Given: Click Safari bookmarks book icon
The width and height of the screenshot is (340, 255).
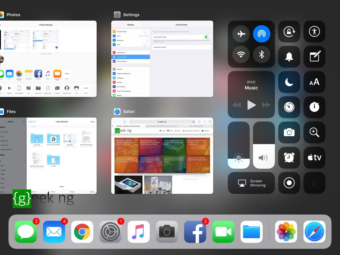Looking at the screenshot, I should pos(125,122).
